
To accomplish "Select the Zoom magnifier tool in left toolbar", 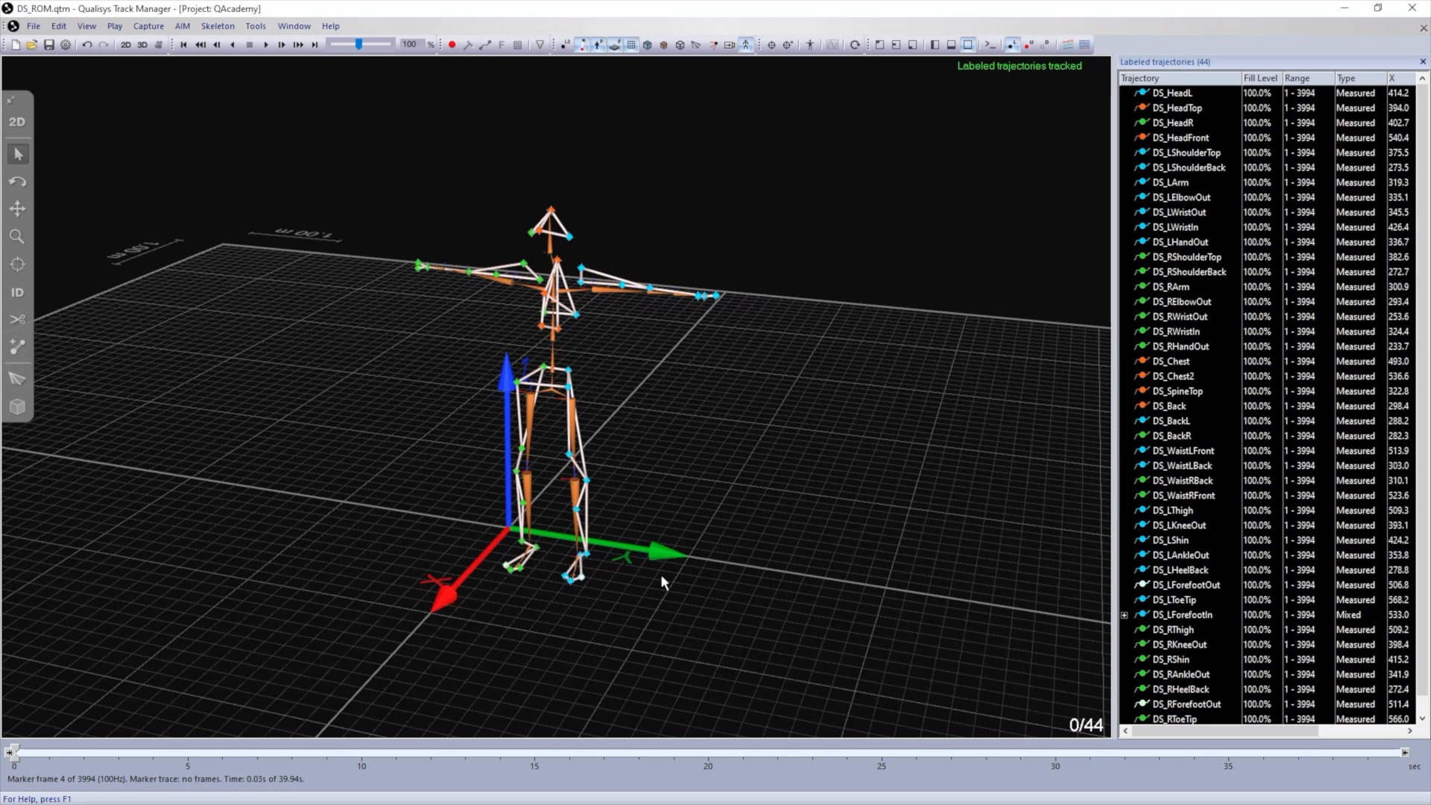I will (17, 237).
